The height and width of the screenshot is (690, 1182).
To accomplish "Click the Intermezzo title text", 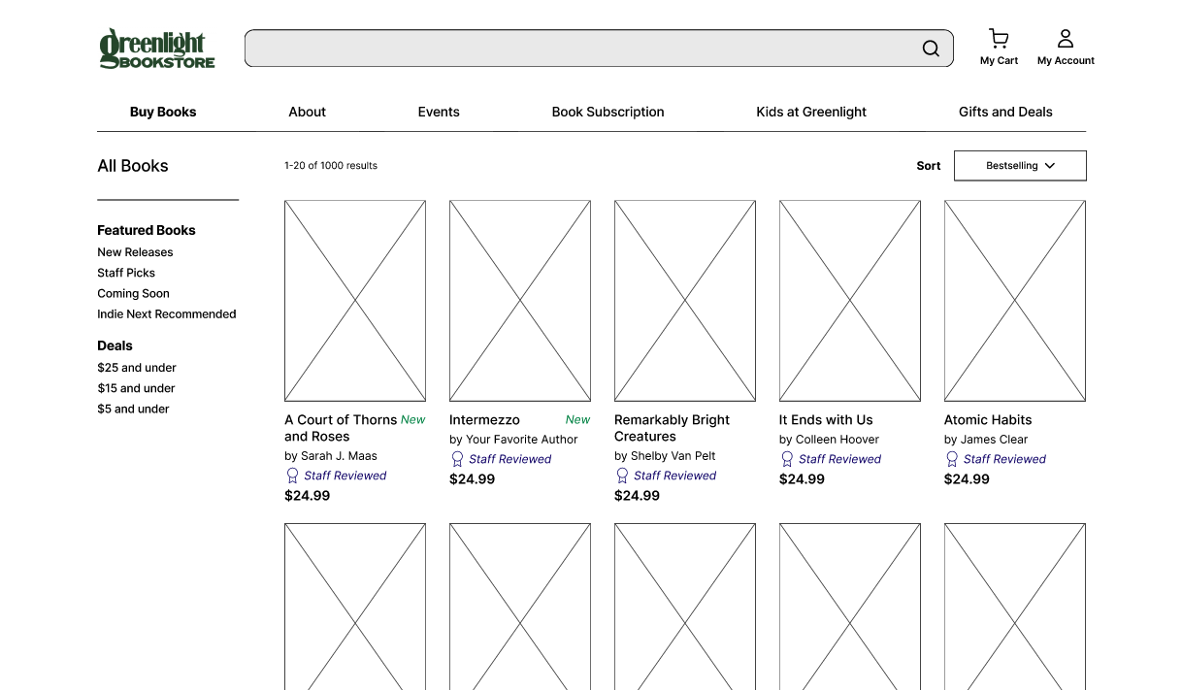I will pyautogui.click(x=484, y=420).
